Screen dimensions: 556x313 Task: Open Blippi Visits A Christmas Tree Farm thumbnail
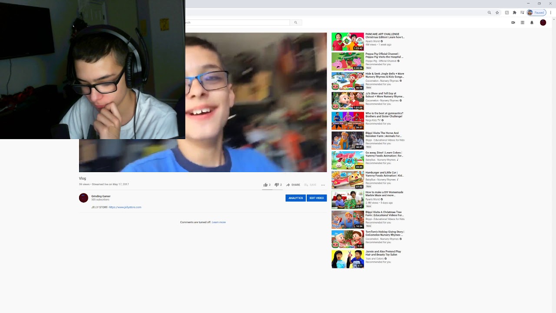coord(347,220)
